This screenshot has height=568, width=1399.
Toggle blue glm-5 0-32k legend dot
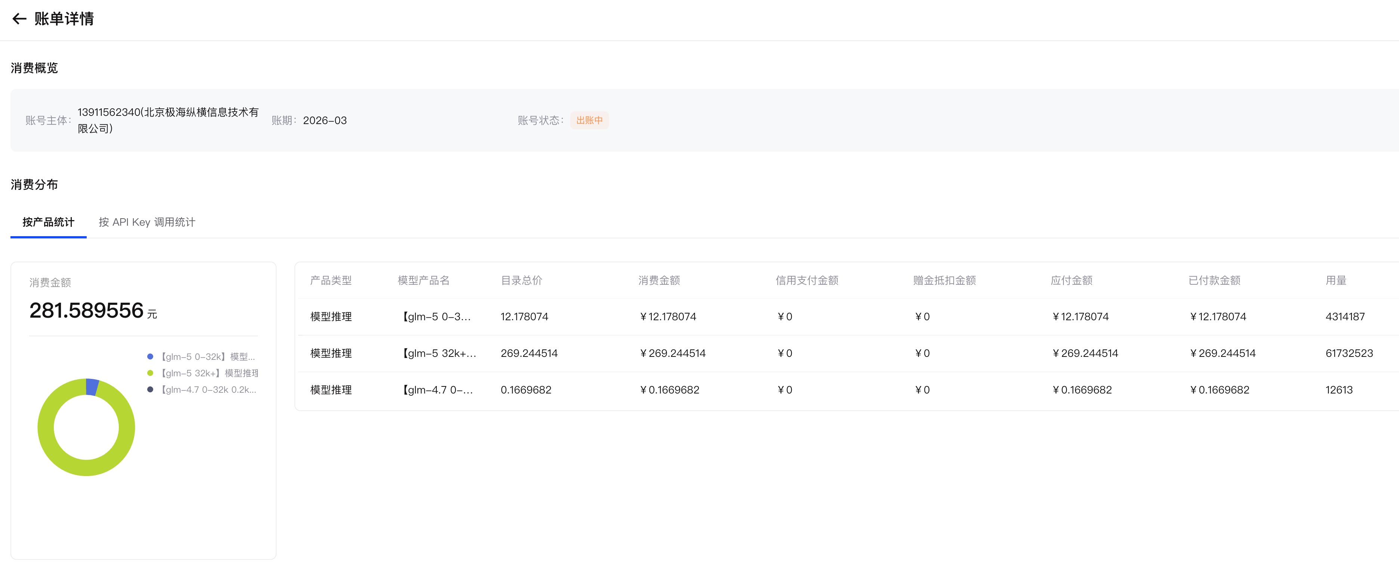pyautogui.click(x=151, y=357)
